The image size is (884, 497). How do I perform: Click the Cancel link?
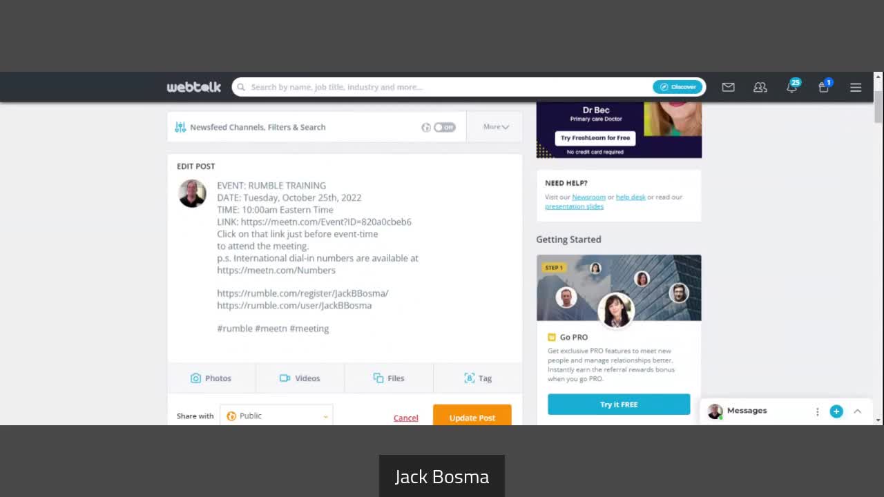(x=406, y=418)
